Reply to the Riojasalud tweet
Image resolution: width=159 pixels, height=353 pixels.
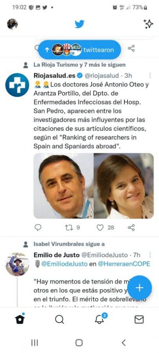[38, 228]
